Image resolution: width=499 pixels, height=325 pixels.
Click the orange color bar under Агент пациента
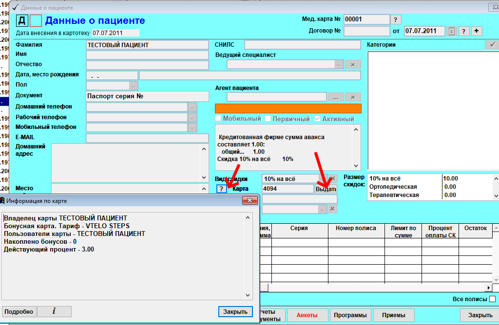288,108
